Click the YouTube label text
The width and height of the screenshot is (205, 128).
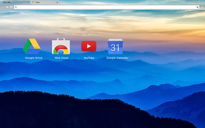click(89, 58)
